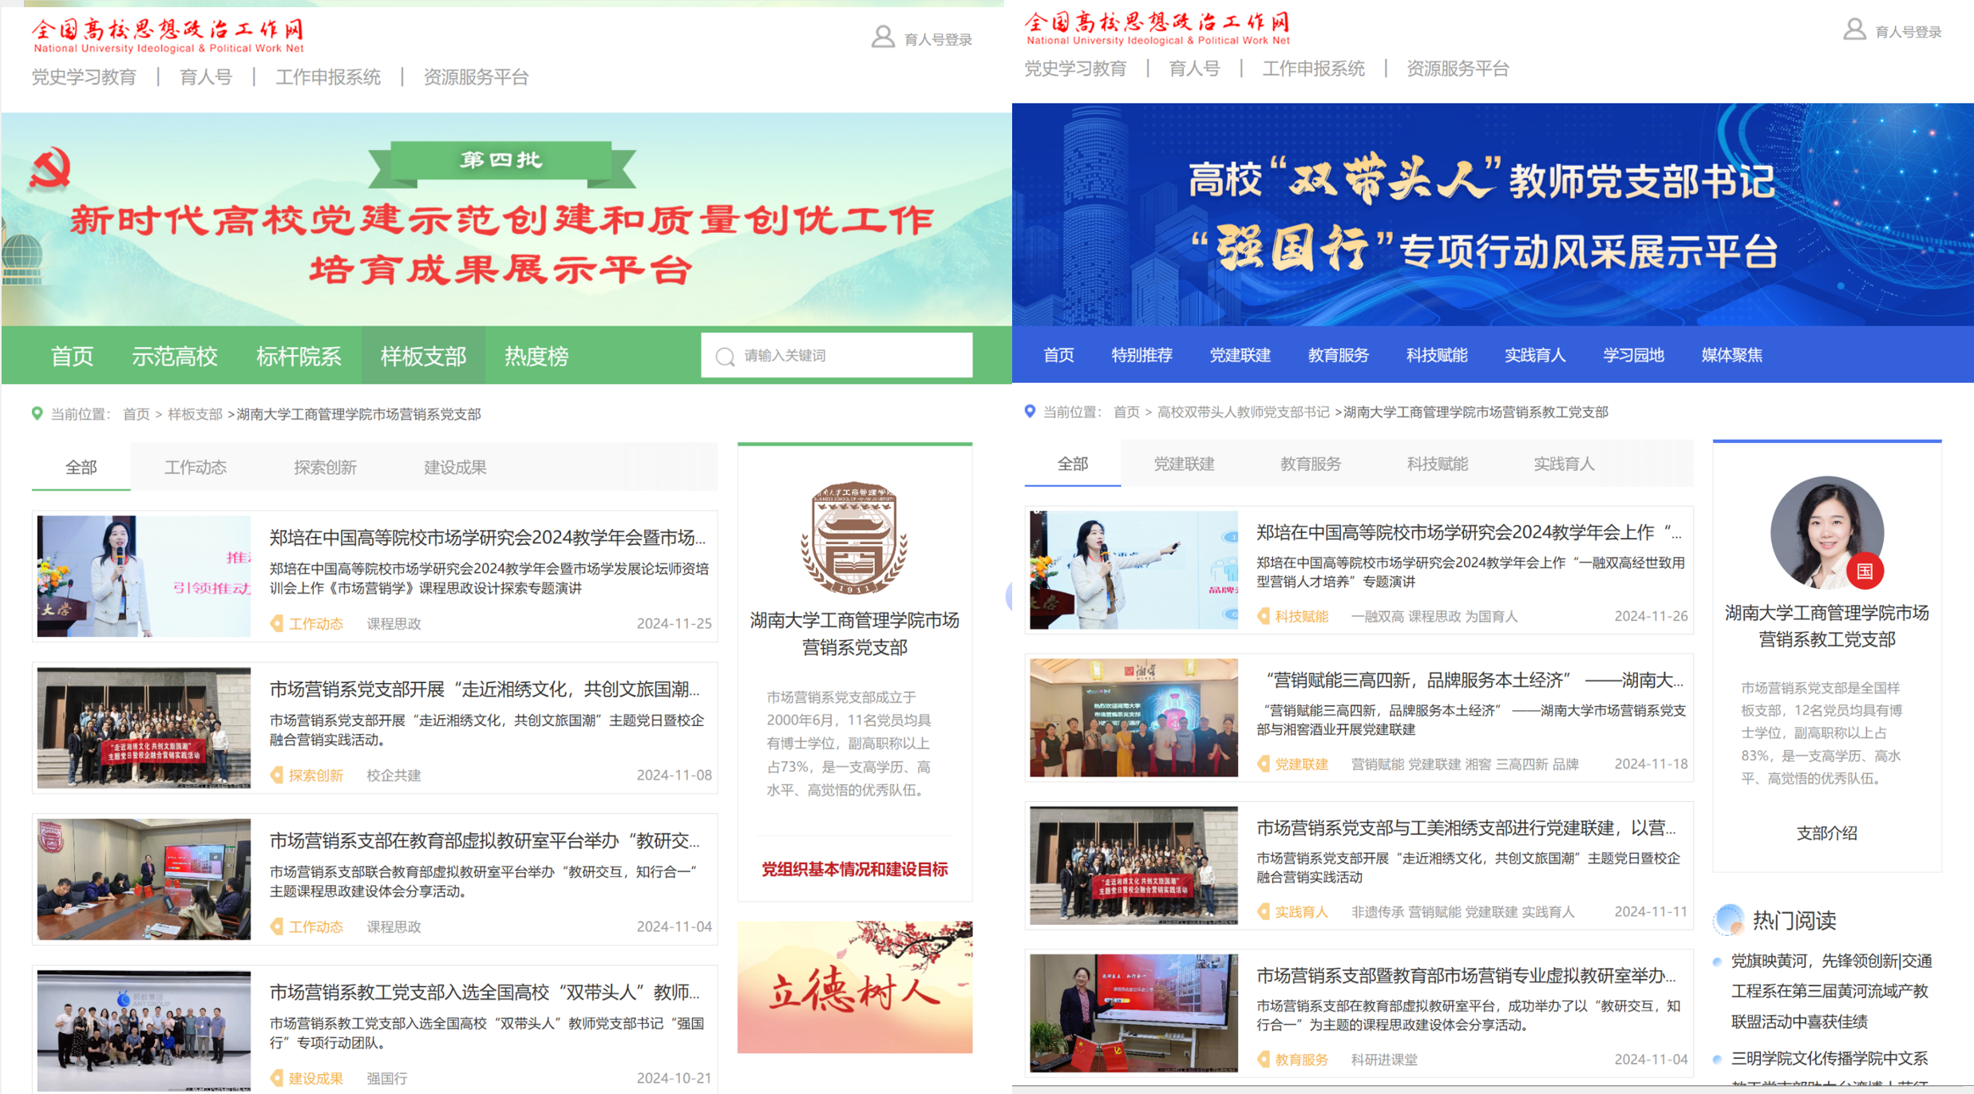Go to 首页 in green navigation bar
1974x1094 pixels.
click(72, 356)
